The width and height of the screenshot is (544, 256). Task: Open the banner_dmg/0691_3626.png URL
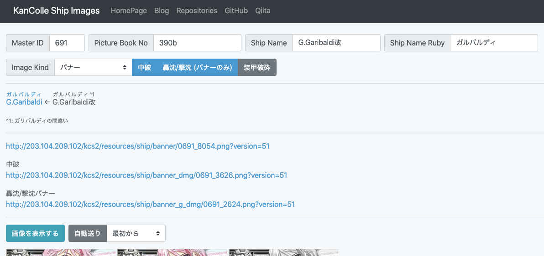146,175
